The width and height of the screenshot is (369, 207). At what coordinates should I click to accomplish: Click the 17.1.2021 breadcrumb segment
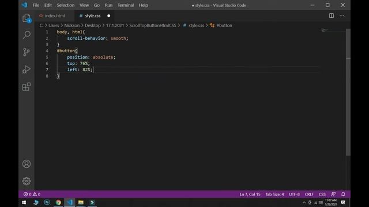pyautogui.click(x=115, y=25)
